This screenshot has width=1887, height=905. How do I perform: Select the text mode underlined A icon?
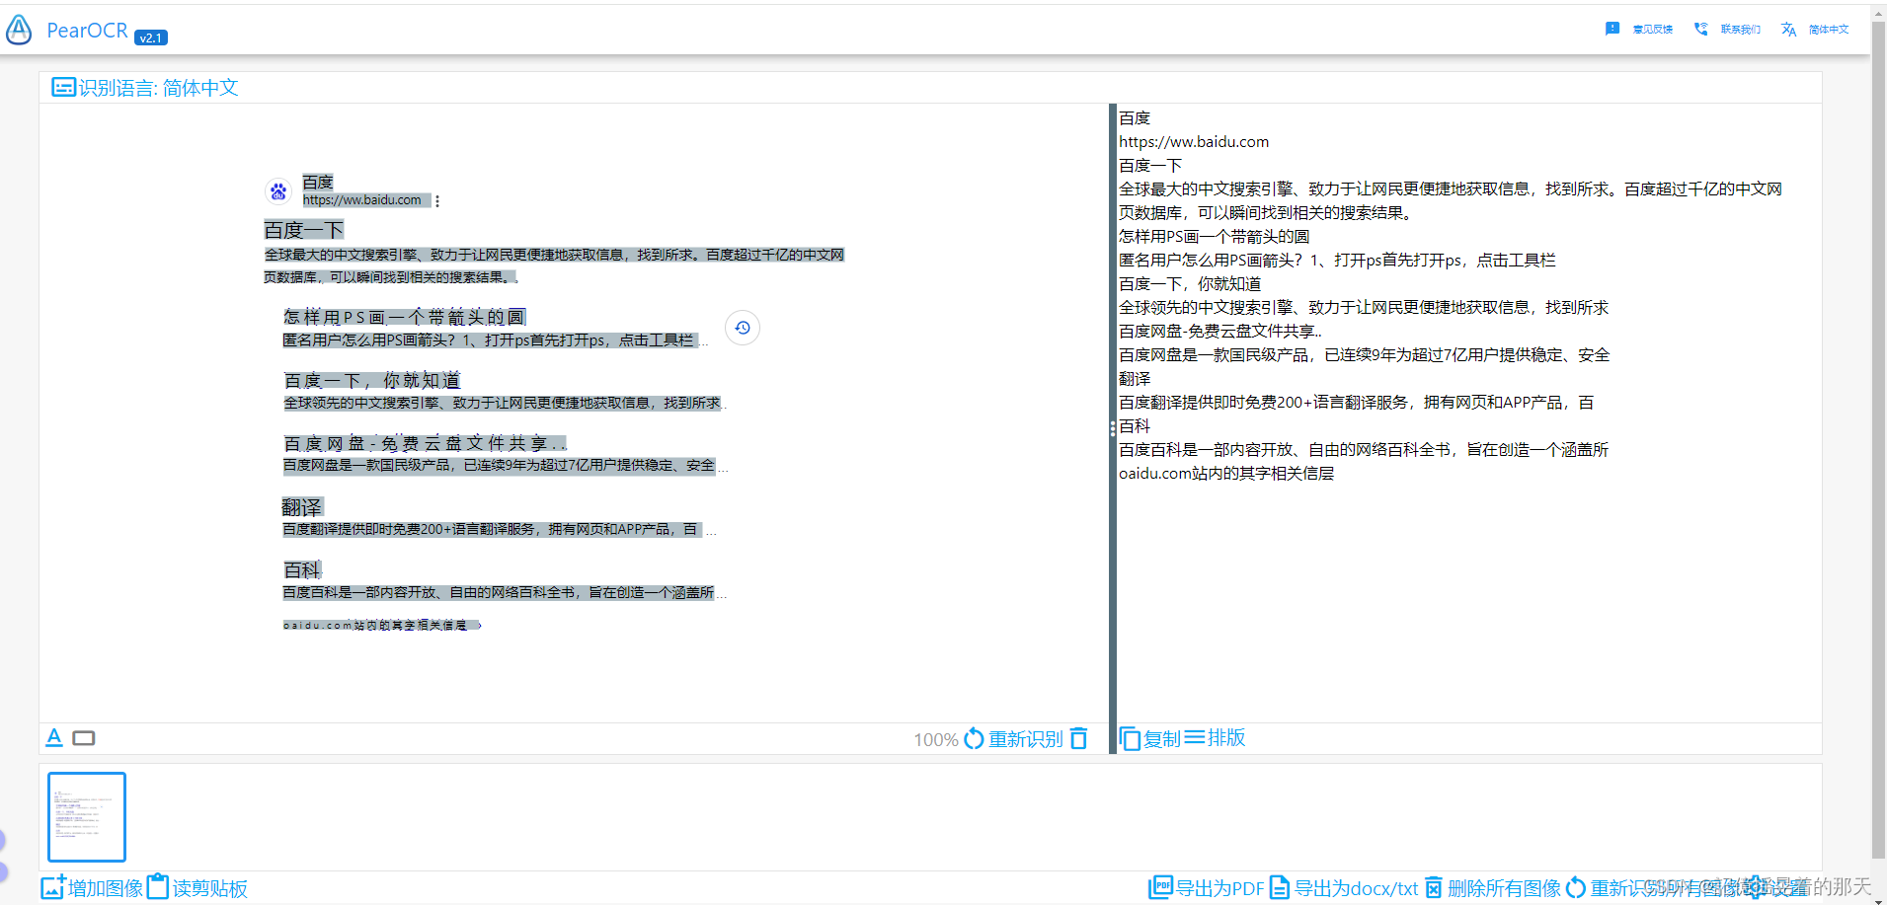point(54,737)
